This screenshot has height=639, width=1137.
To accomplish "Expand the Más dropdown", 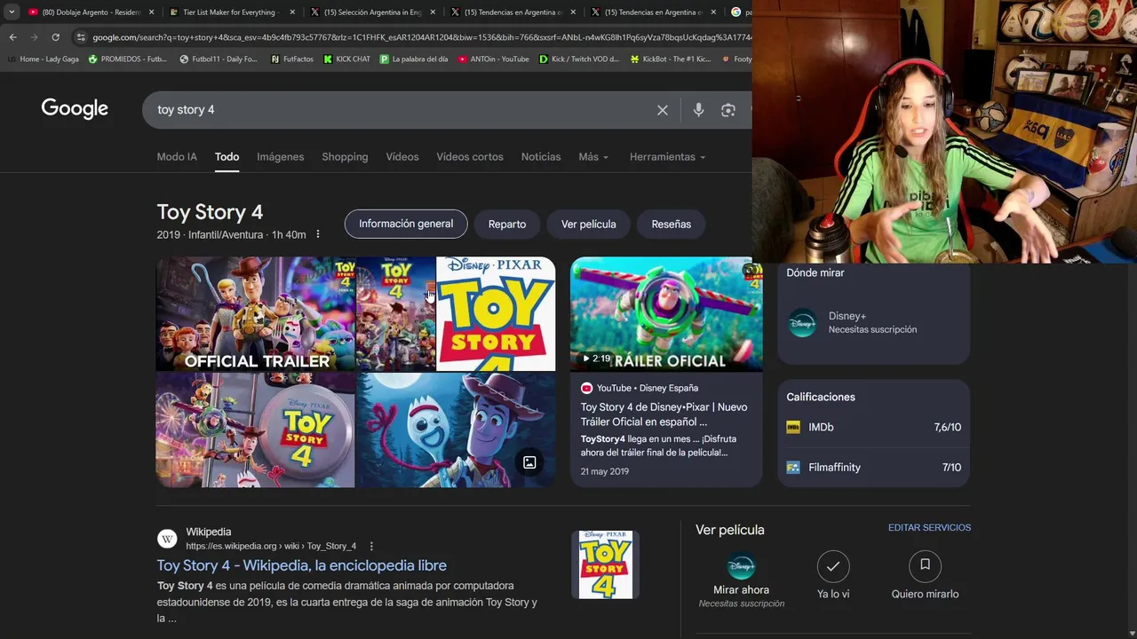I will 593,157.
